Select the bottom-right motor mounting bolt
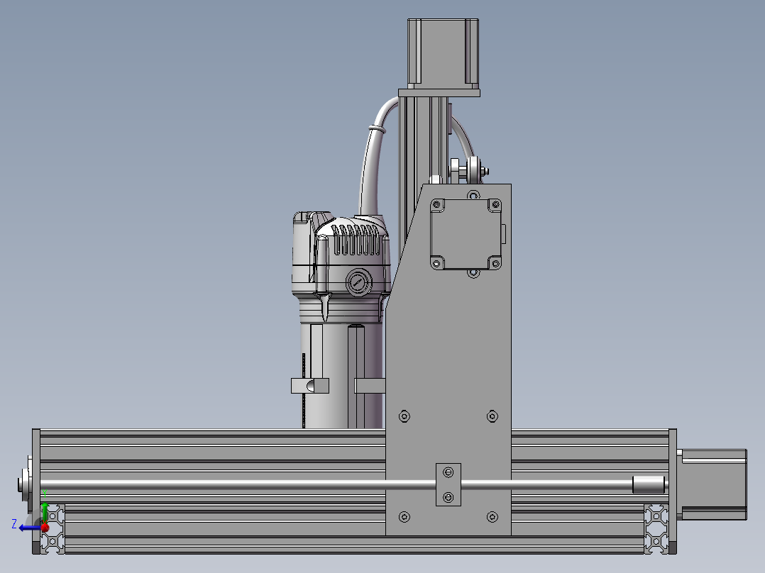The width and height of the screenshot is (765, 573). pyautogui.click(x=495, y=264)
